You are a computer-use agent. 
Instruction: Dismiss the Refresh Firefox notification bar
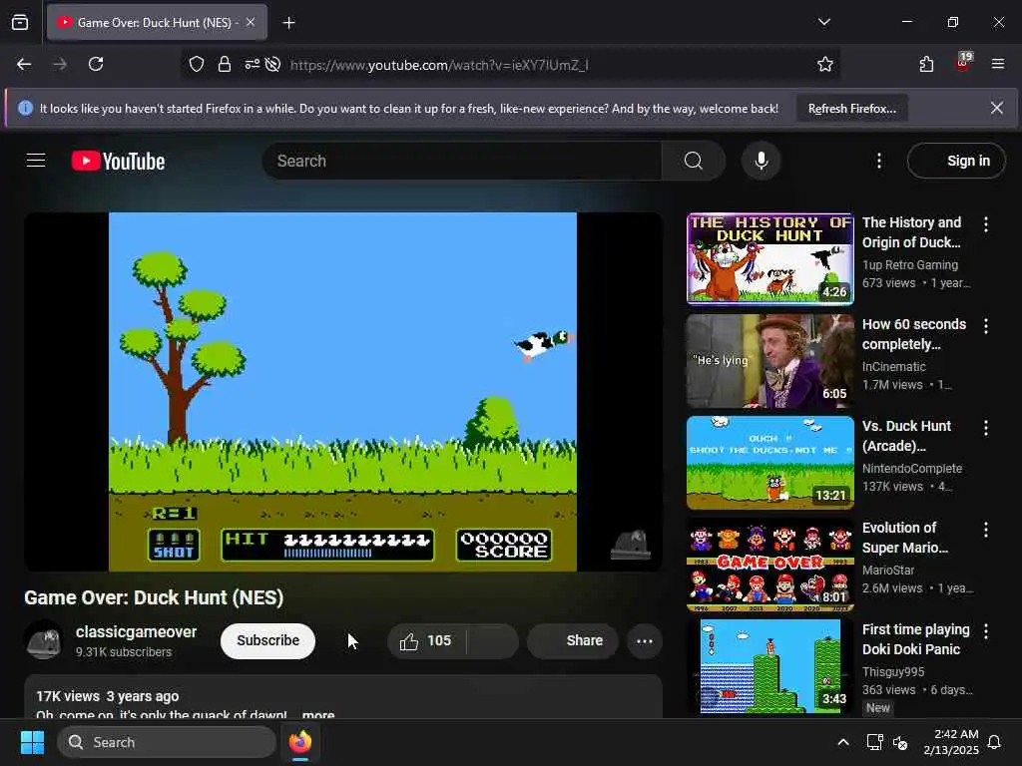(x=997, y=108)
